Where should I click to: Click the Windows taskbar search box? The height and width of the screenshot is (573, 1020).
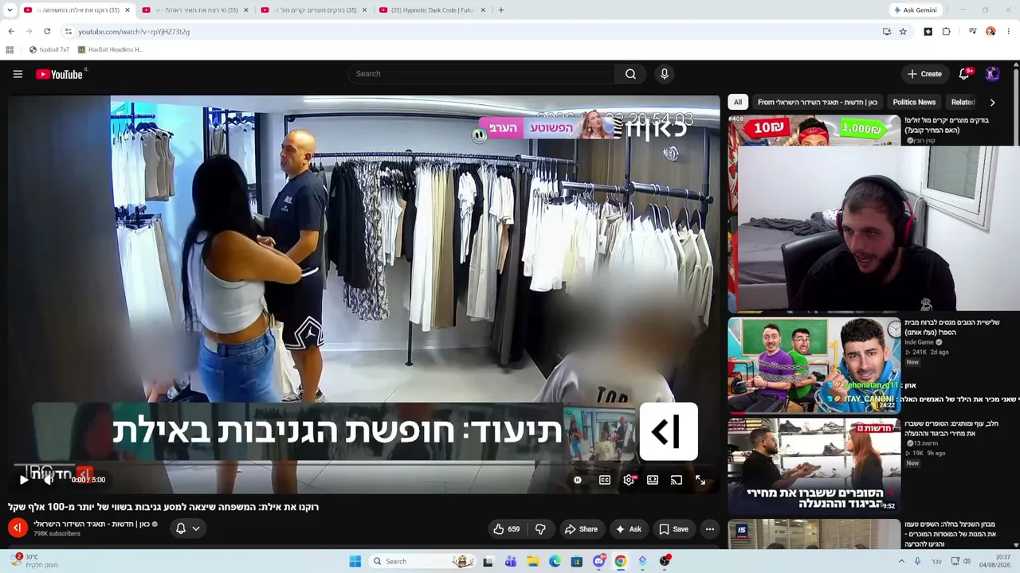tap(423, 561)
